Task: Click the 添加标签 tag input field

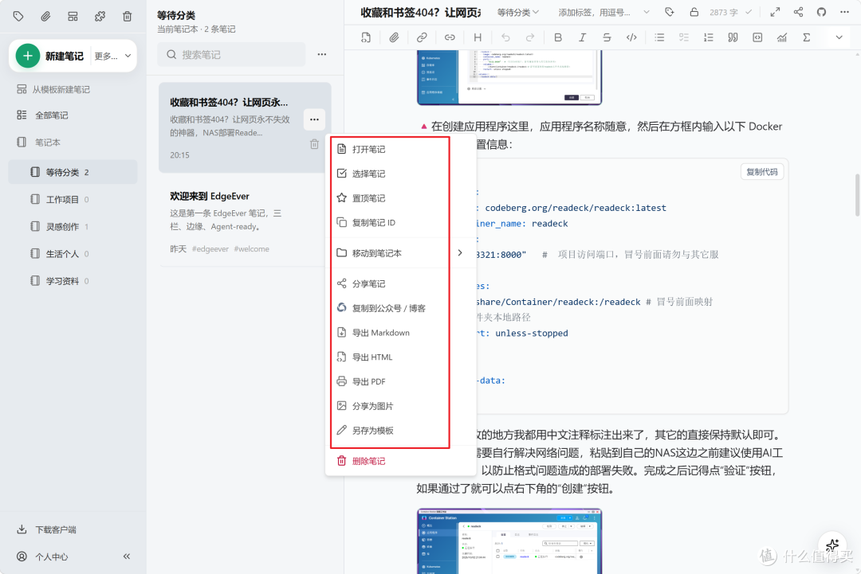Action: click(596, 12)
